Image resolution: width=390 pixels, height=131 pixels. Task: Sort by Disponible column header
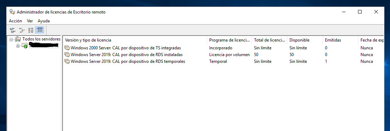[x=305, y=40]
